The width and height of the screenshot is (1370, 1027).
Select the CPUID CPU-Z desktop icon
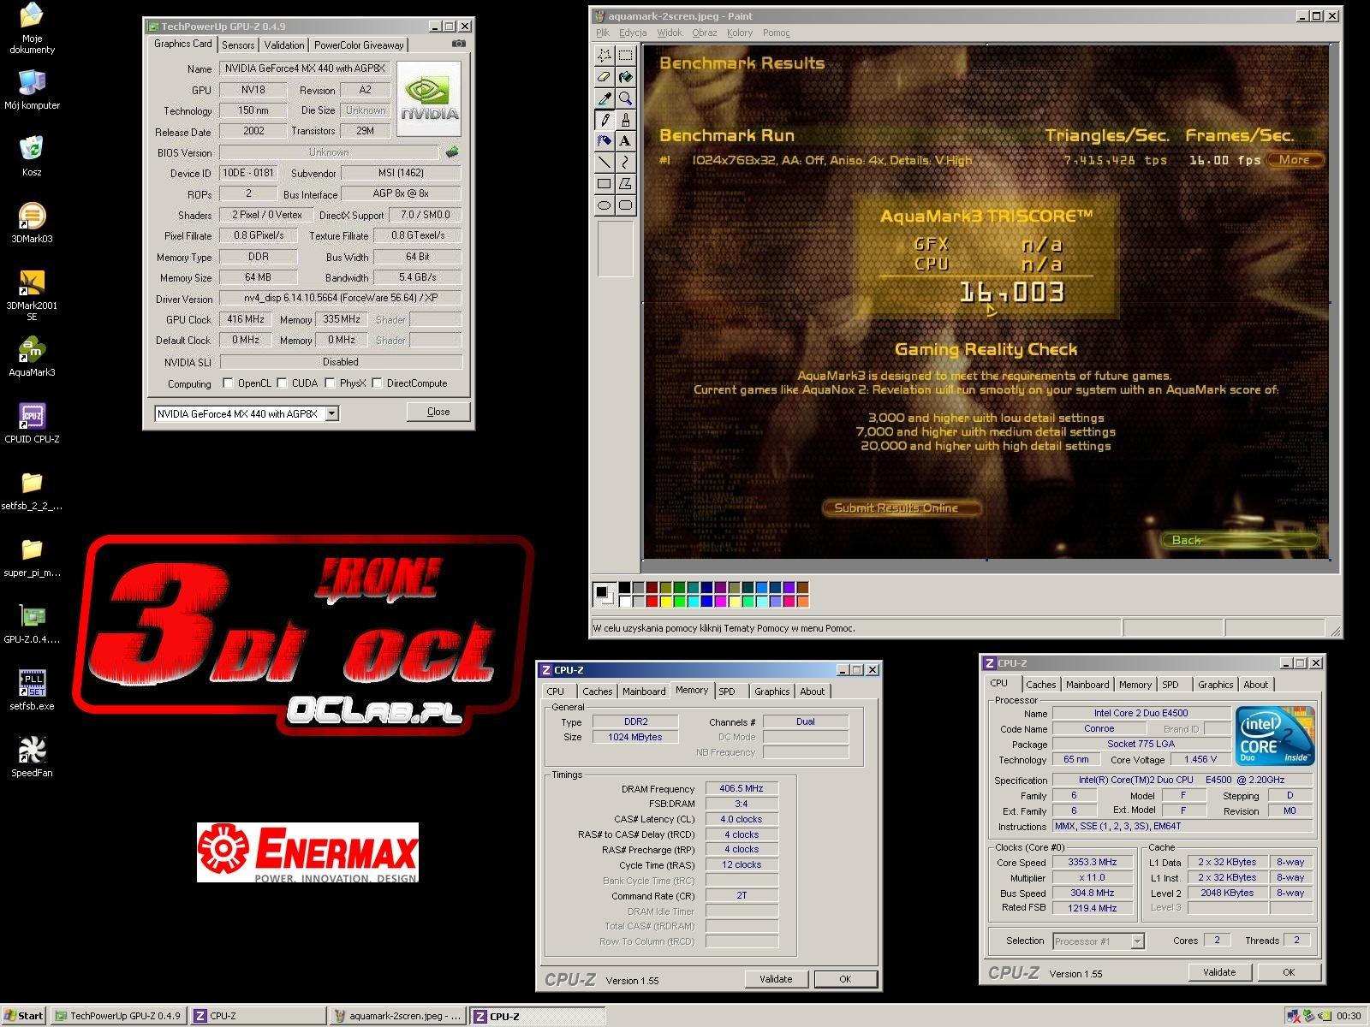point(32,424)
